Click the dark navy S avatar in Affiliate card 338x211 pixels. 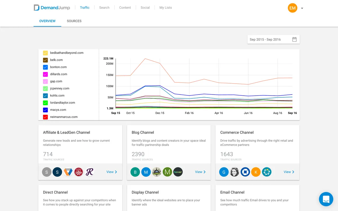57,172
